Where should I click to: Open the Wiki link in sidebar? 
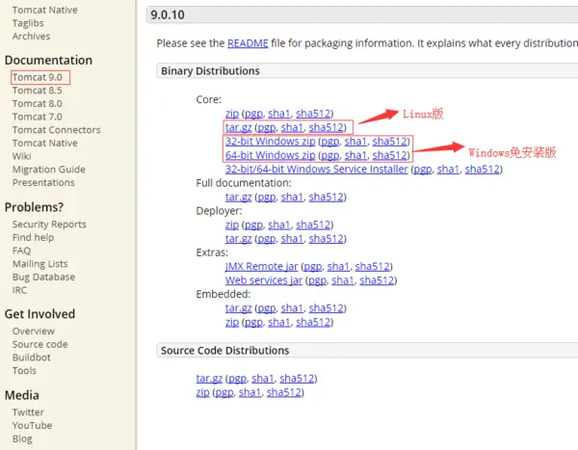22,156
